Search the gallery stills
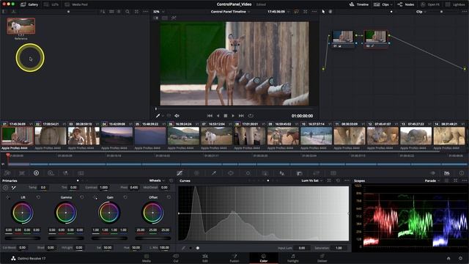Viewport: 469px width, 264px height. [x=128, y=12]
